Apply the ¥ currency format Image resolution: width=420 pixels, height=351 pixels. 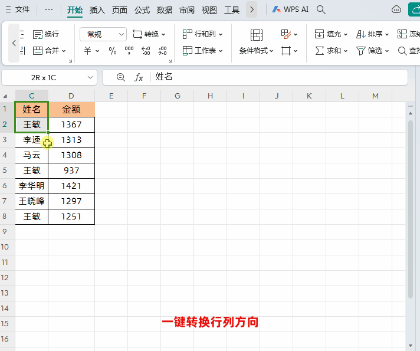pos(87,51)
